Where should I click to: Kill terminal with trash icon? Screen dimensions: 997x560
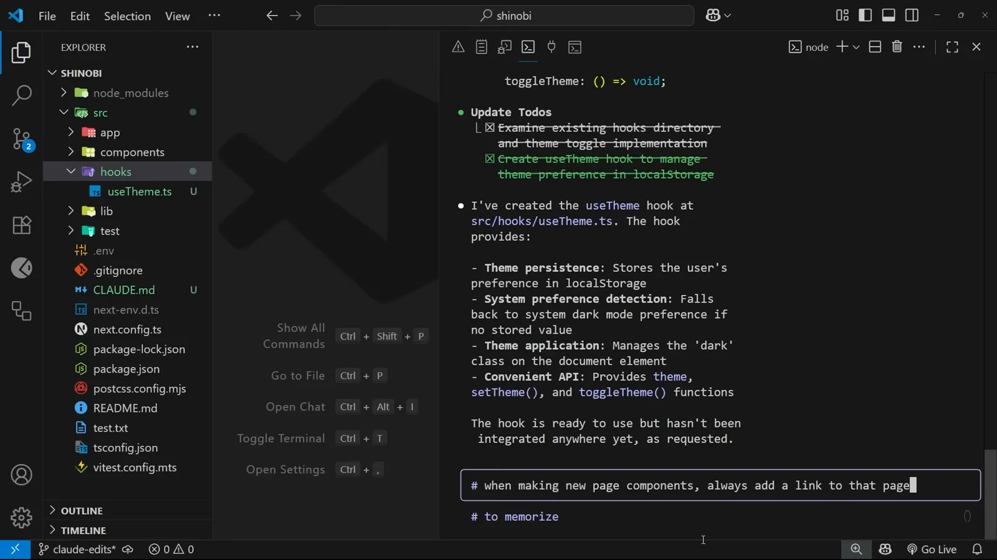pos(897,47)
